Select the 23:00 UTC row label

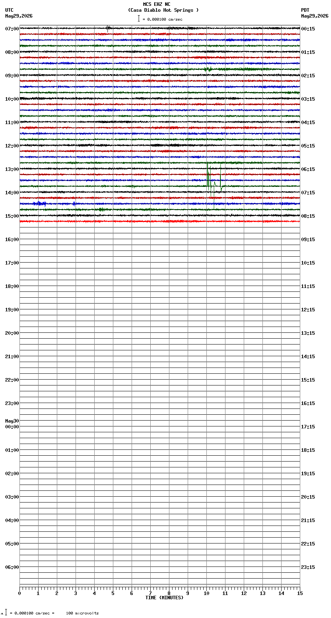tap(12, 403)
